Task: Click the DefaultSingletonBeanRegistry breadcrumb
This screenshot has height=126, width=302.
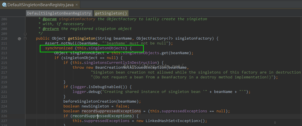Action: [x=59, y=13]
